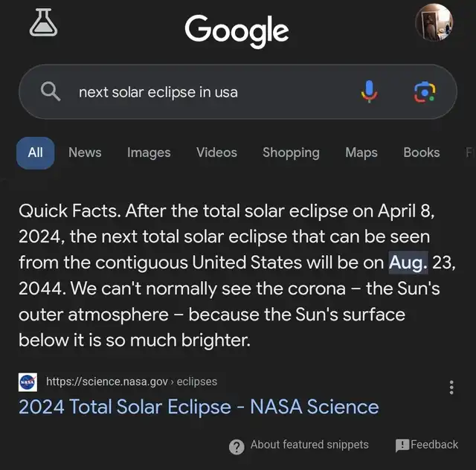
Task: Start voice search with microphone
Action: (369, 91)
